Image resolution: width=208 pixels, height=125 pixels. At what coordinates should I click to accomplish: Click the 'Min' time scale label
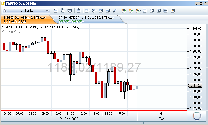pos(162,114)
